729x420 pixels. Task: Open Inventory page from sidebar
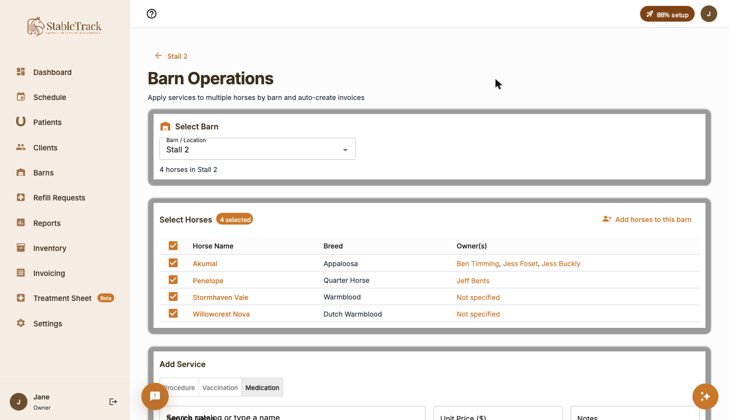50,248
